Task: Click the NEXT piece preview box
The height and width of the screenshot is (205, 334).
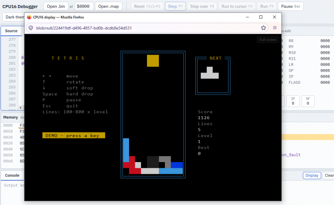Action: (x=213, y=76)
